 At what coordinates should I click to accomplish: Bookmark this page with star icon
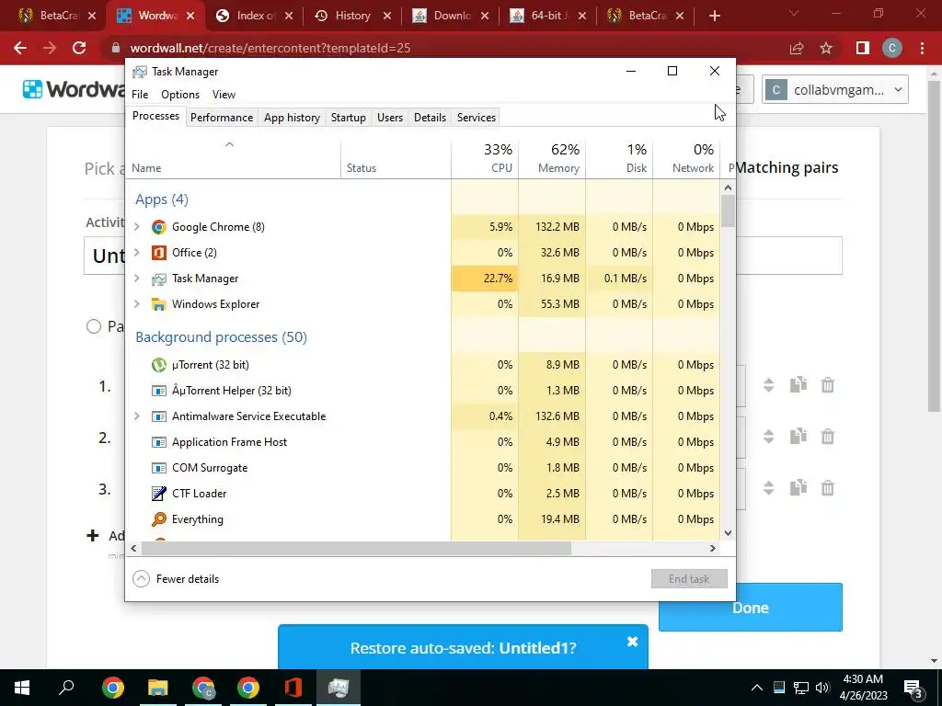tap(826, 48)
